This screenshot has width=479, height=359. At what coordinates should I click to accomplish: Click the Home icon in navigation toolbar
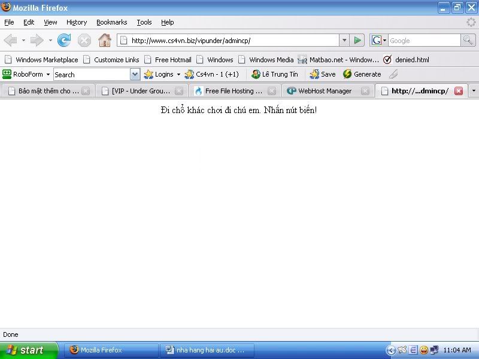click(104, 40)
